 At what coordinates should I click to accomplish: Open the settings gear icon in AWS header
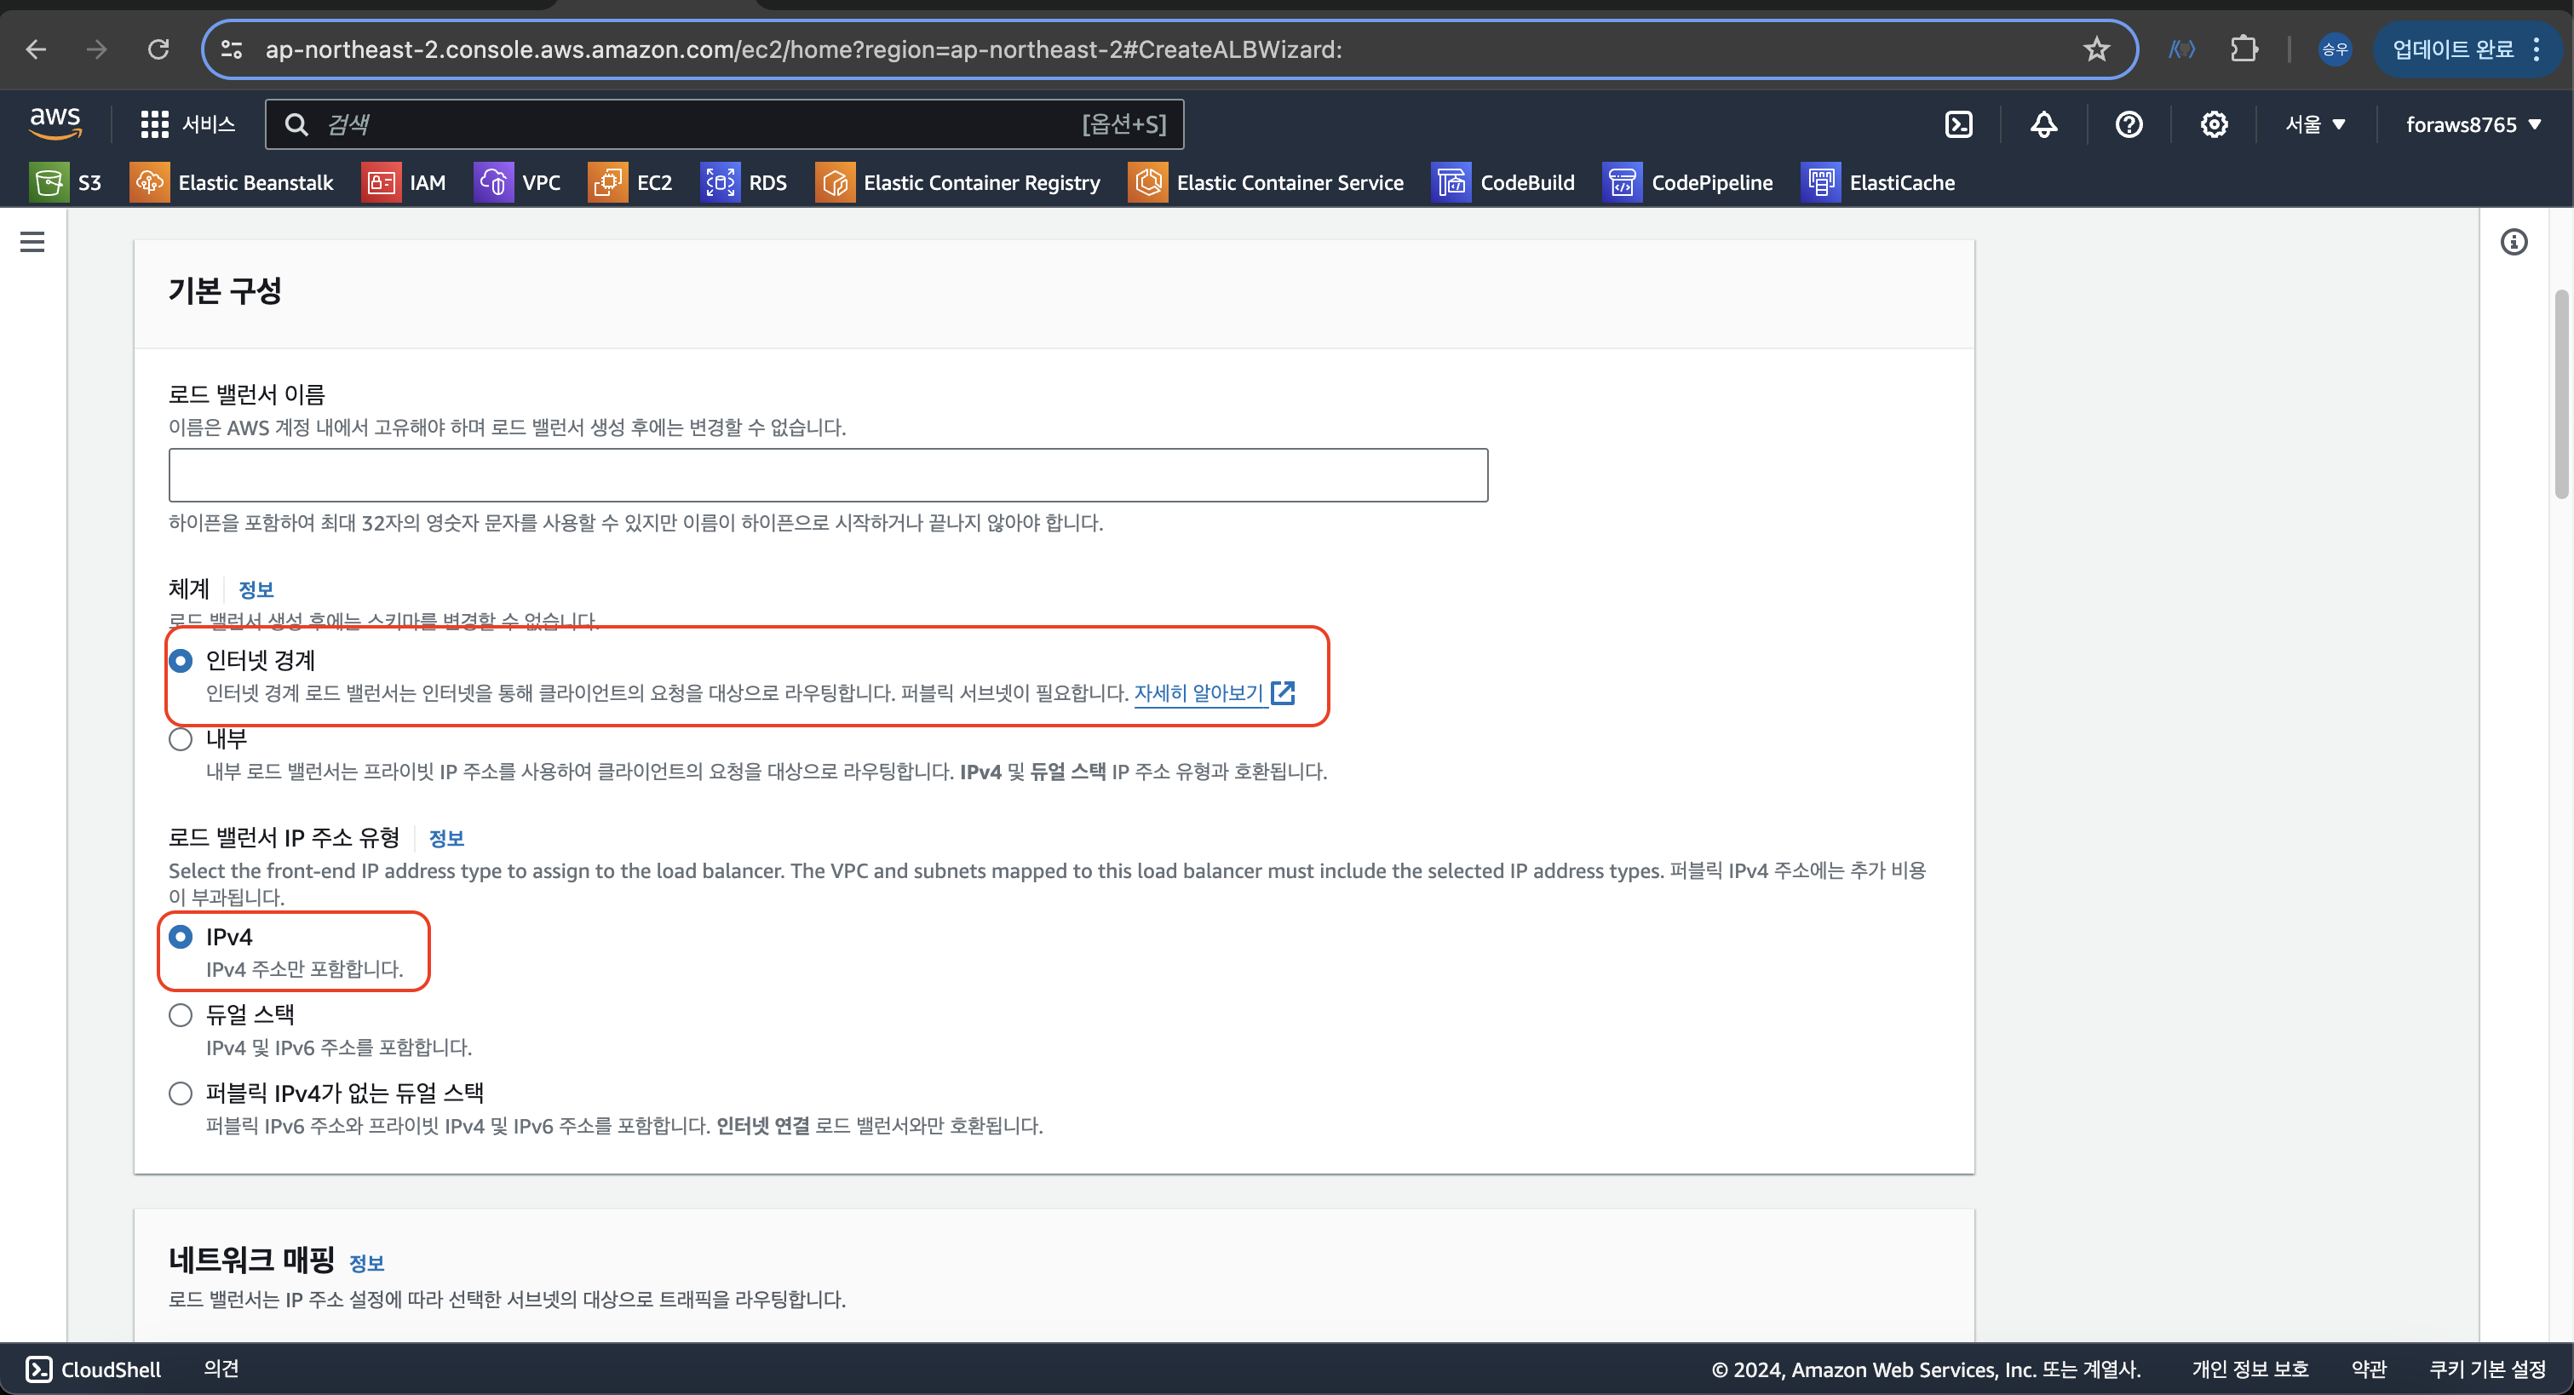pyautogui.click(x=2213, y=125)
